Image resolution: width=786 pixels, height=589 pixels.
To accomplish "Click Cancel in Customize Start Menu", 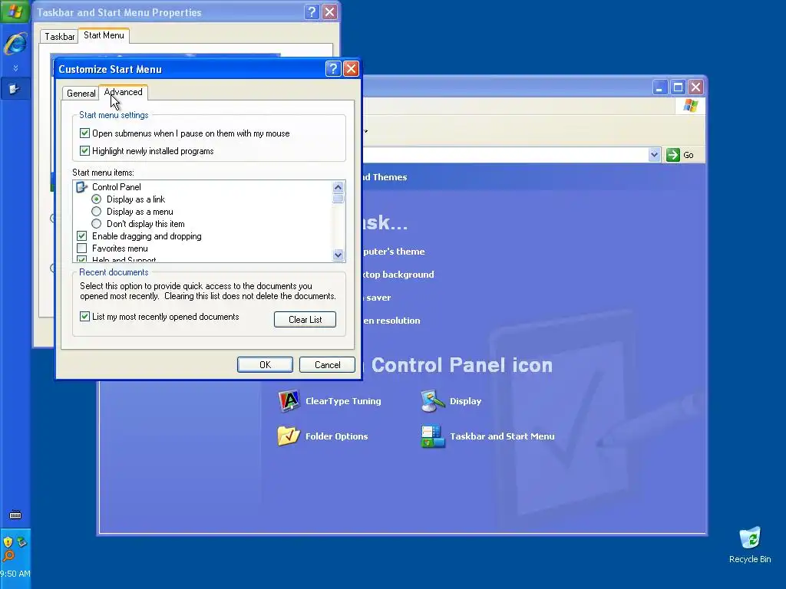I will pos(327,364).
